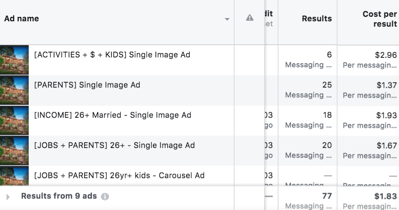Image resolution: width=399 pixels, height=210 pixels.
Task: Click the info icon beside Results from 9 ads
Action: pyautogui.click(x=105, y=196)
